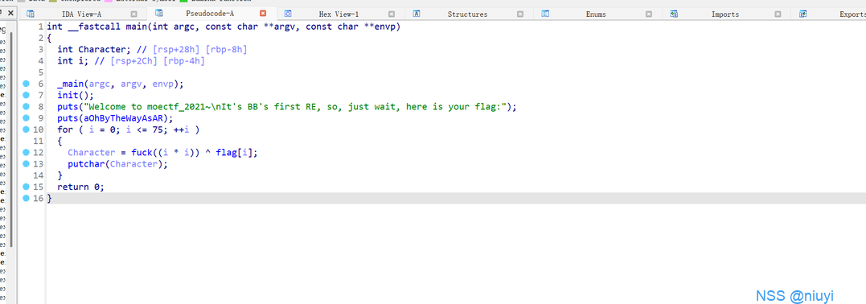866x304 pixels.
Task: Toggle breakpoint dot on line 13
Action: click(x=26, y=164)
